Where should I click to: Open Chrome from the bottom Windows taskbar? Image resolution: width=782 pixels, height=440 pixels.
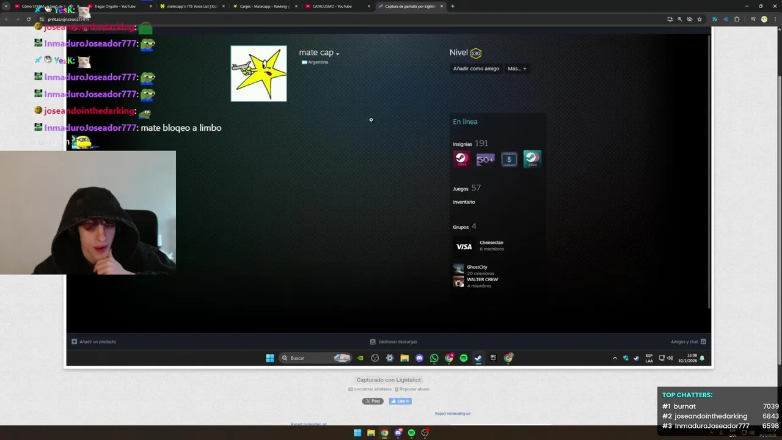[384, 433]
